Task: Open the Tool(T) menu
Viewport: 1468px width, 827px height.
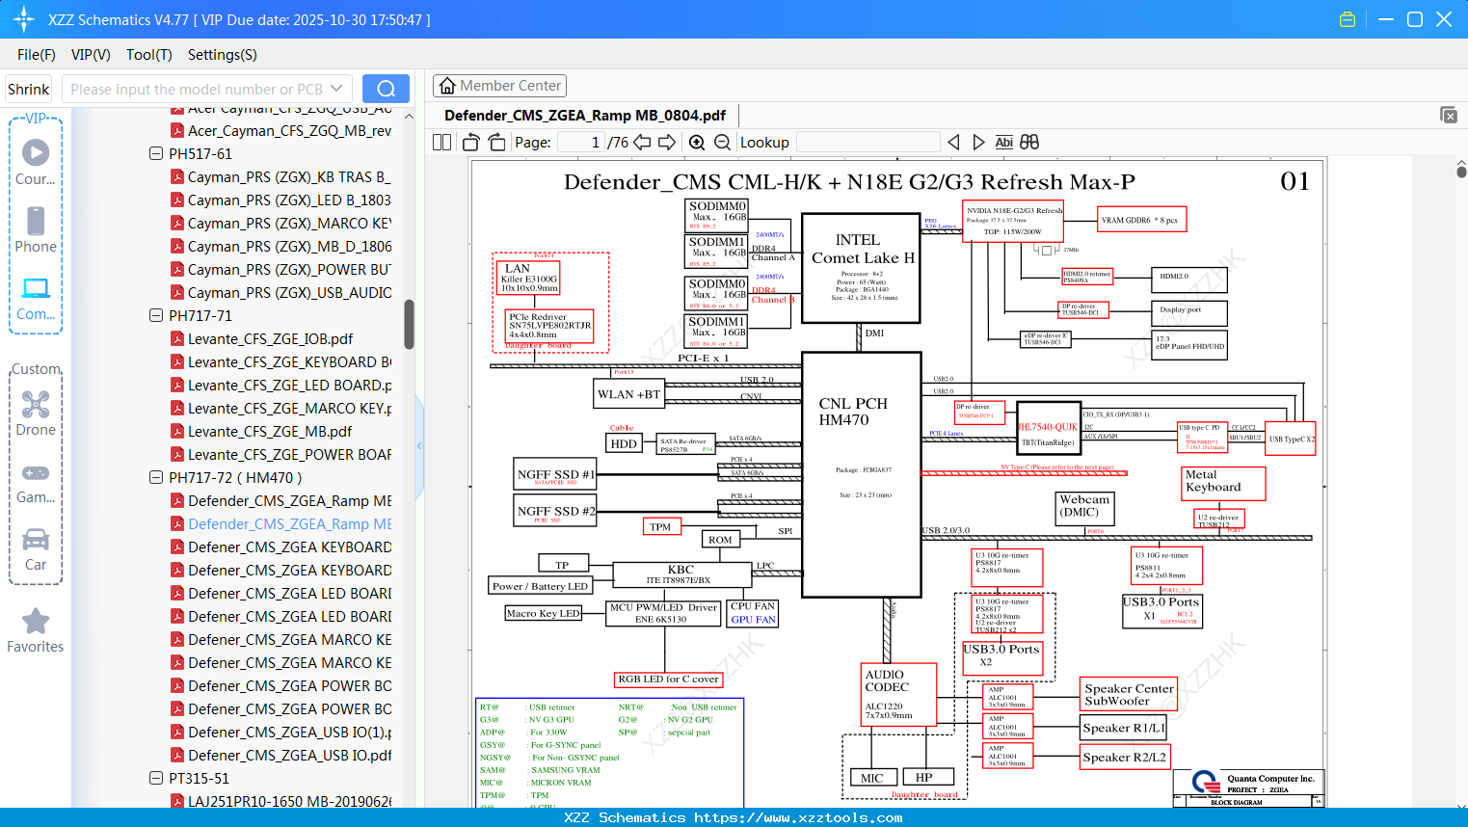Action: click(149, 55)
